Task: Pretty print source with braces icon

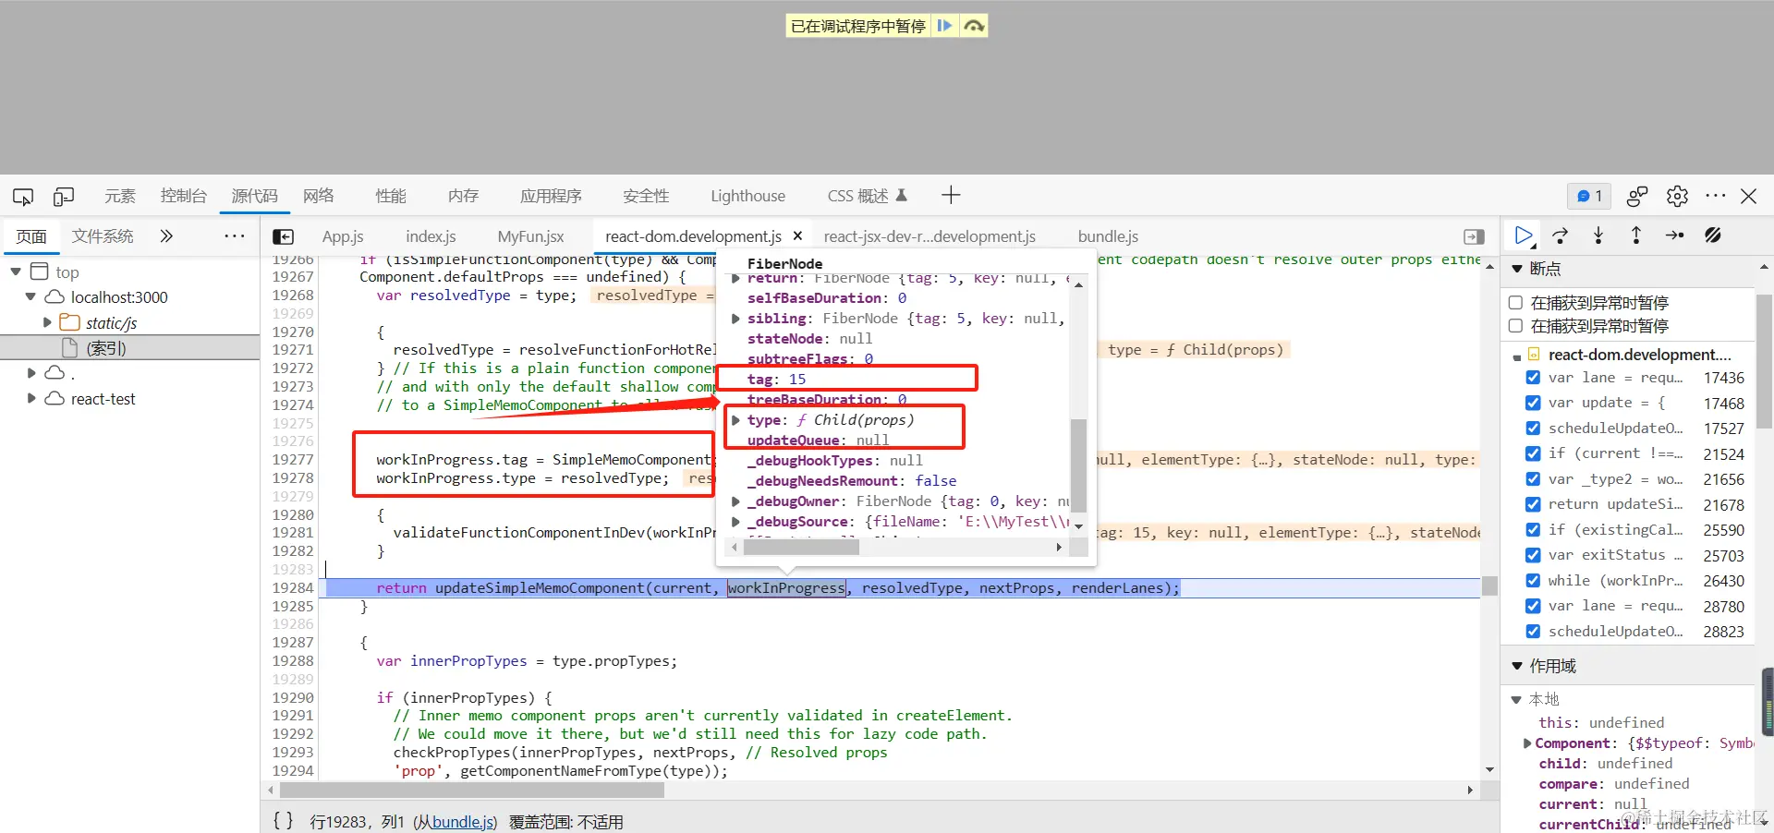Action: (x=283, y=820)
